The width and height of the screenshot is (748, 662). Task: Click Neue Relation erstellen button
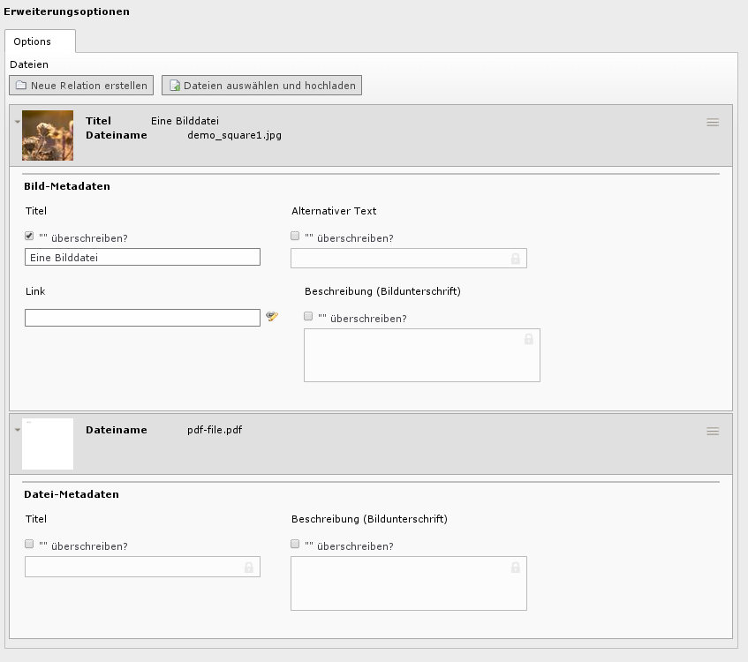[81, 86]
